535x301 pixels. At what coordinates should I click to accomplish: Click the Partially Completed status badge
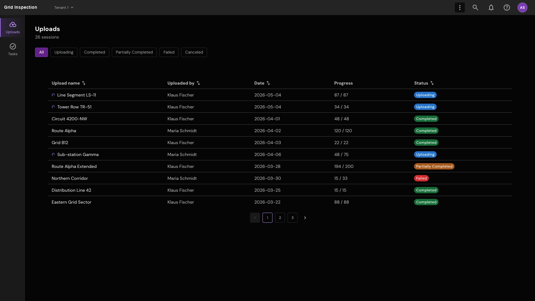(434, 166)
